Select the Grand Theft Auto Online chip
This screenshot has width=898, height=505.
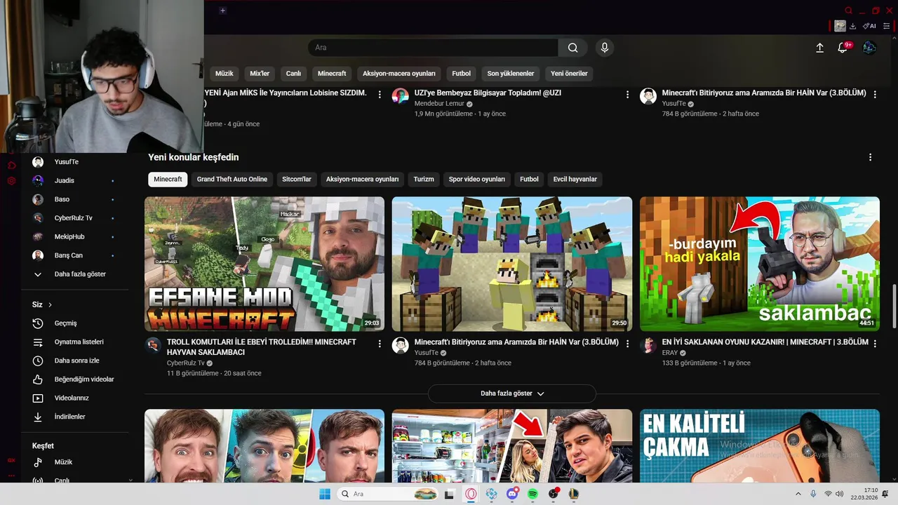click(232, 180)
